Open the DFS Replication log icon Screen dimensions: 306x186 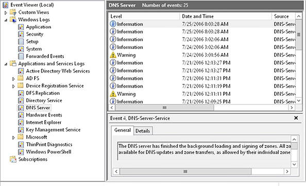coord(21,93)
